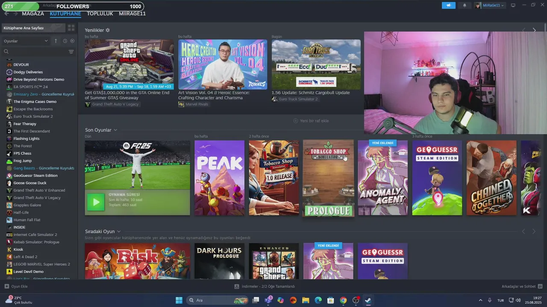Open the EA app from the taskbar
The width and height of the screenshot is (547, 307).
[293, 300]
